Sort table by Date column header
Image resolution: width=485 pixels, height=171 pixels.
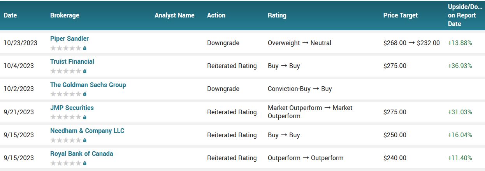click(x=11, y=16)
